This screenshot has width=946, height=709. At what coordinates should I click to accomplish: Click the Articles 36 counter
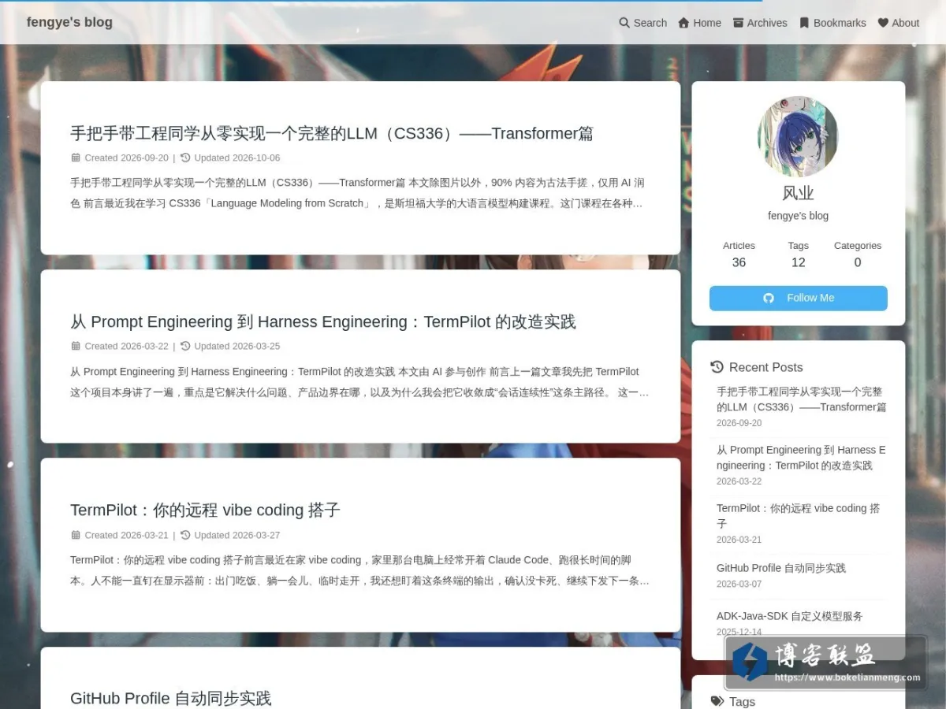(x=739, y=254)
